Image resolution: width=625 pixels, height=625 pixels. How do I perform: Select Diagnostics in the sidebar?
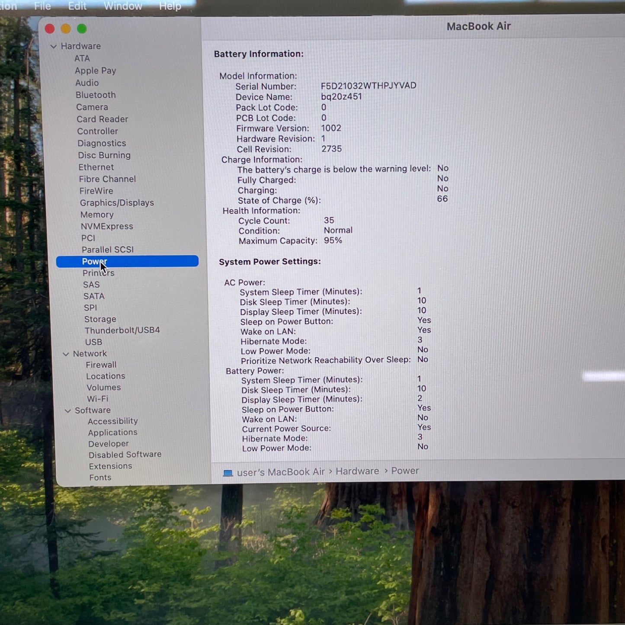click(102, 143)
